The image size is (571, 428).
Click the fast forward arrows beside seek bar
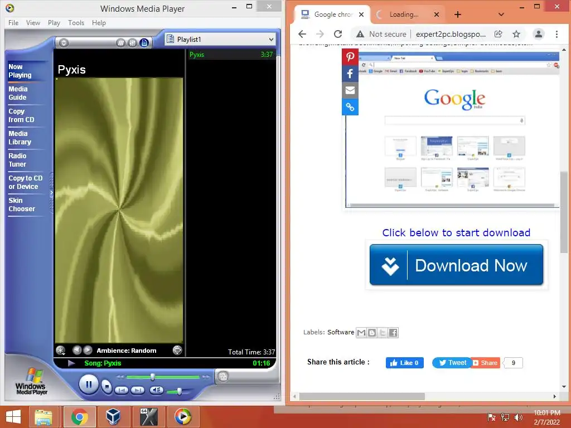coord(206,377)
